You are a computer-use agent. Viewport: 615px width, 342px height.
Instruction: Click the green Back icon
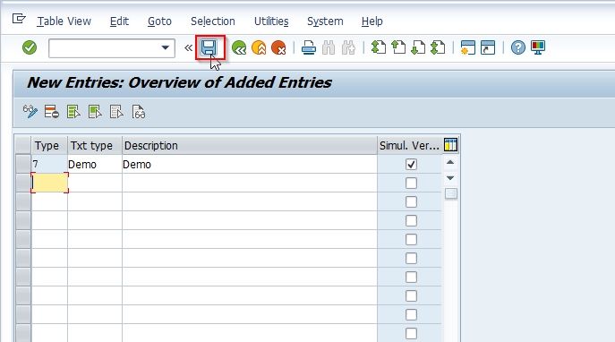(x=239, y=47)
